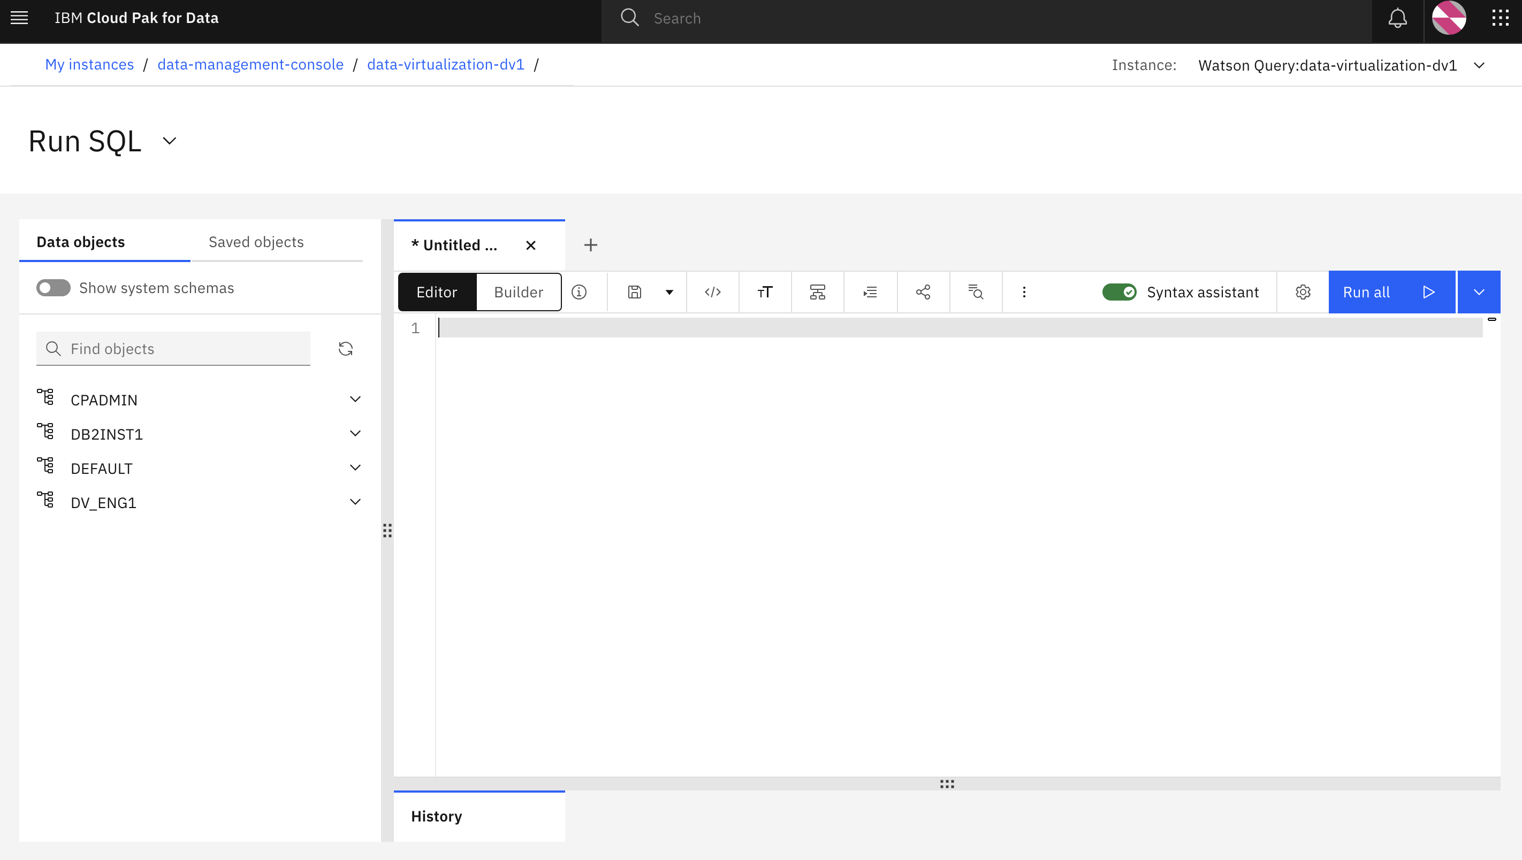Click the Run all button
The height and width of the screenshot is (860, 1522).
click(x=1391, y=292)
